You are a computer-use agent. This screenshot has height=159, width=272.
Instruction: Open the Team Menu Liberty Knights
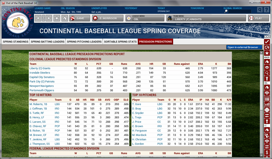[206, 18]
